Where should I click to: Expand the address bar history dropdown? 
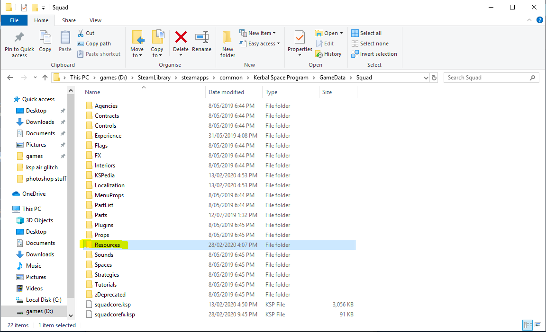(426, 78)
